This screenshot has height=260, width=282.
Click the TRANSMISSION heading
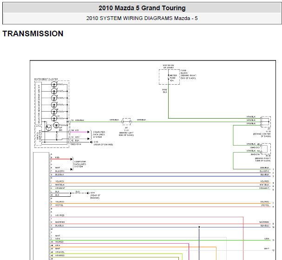(x=33, y=33)
